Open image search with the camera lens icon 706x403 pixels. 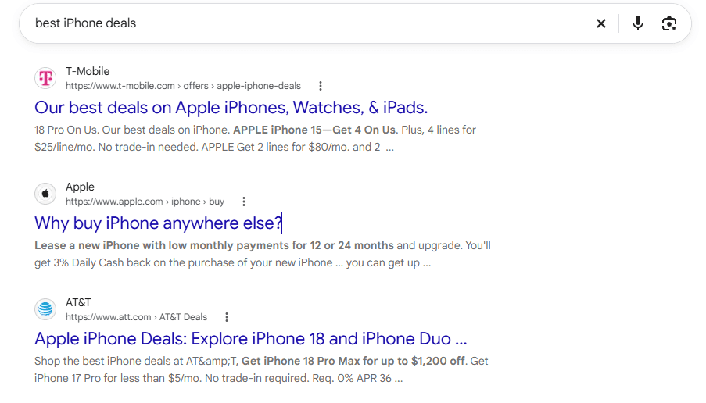(x=669, y=23)
